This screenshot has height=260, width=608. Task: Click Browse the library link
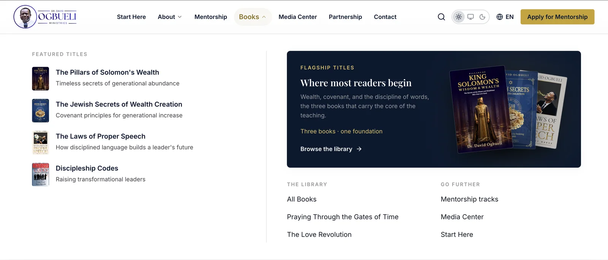pos(331,149)
